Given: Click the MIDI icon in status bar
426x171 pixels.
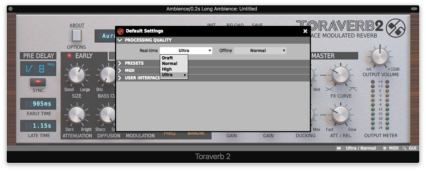Looking at the screenshot, I should click(385, 148).
